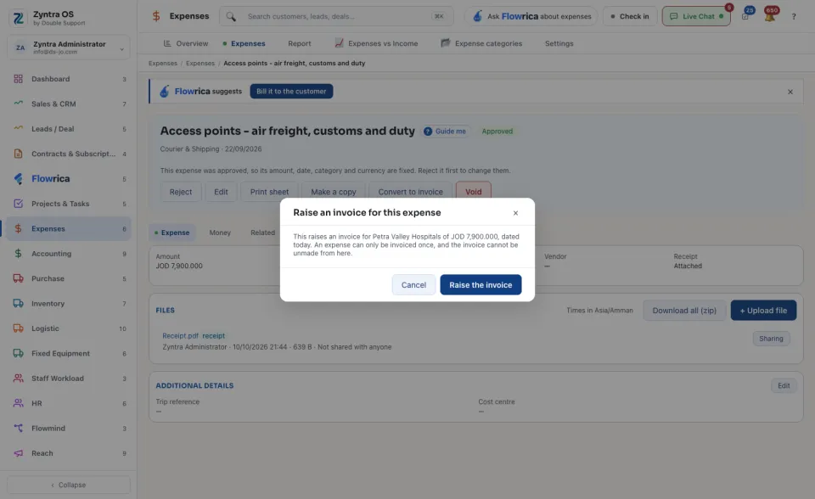Click the Flowrica icon in suggestion banner
Image resolution: width=815 pixels, height=499 pixels.
tap(164, 92)
